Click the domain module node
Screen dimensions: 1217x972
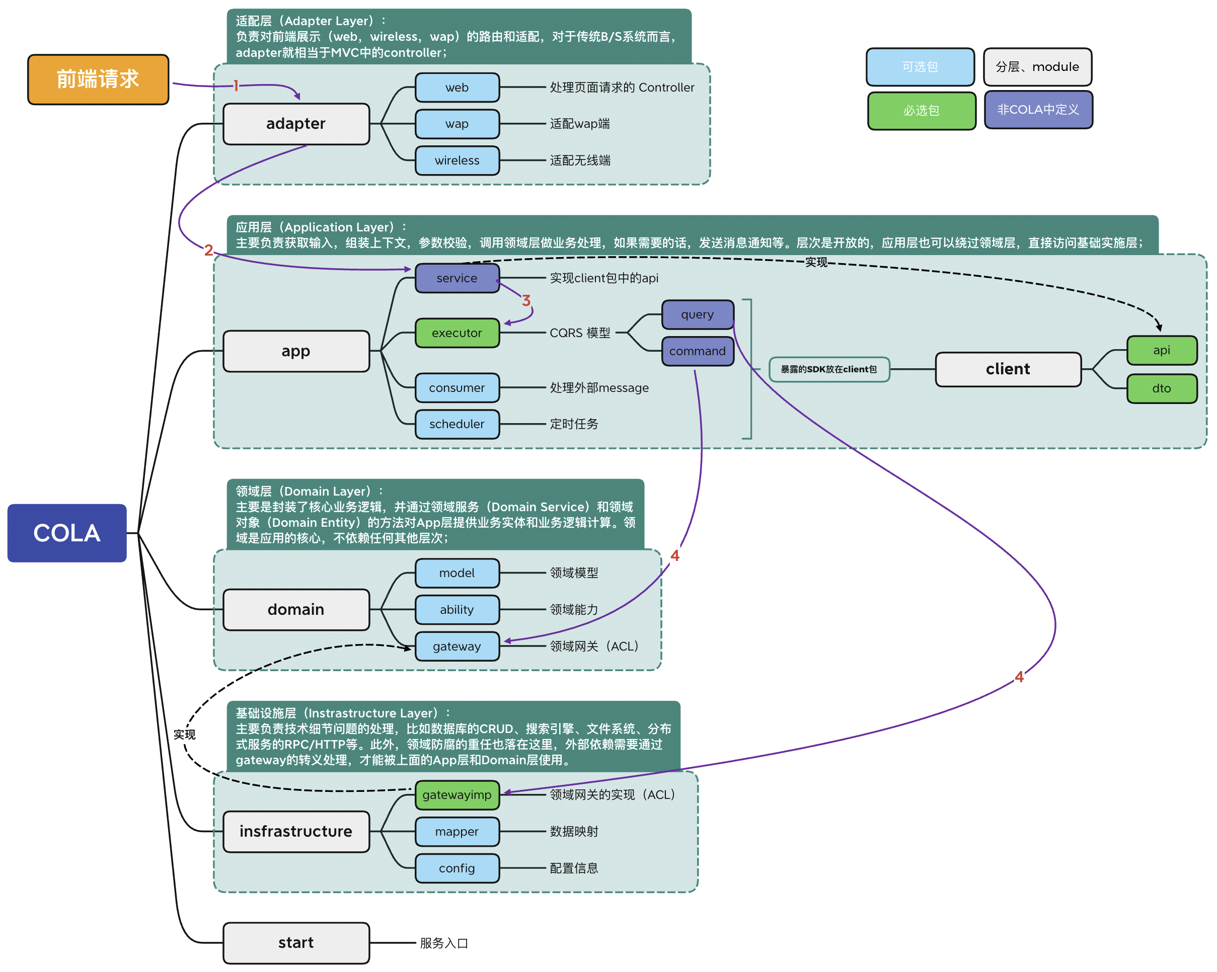[x=296, y=609]
